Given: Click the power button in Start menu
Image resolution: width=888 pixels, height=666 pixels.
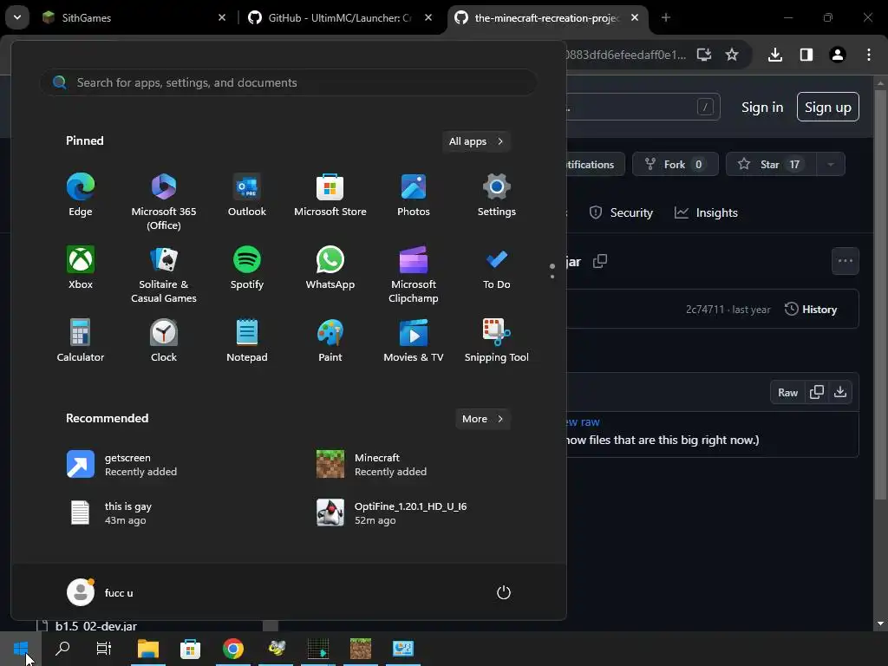Looking at the screenshot, I should pos(504,592).
